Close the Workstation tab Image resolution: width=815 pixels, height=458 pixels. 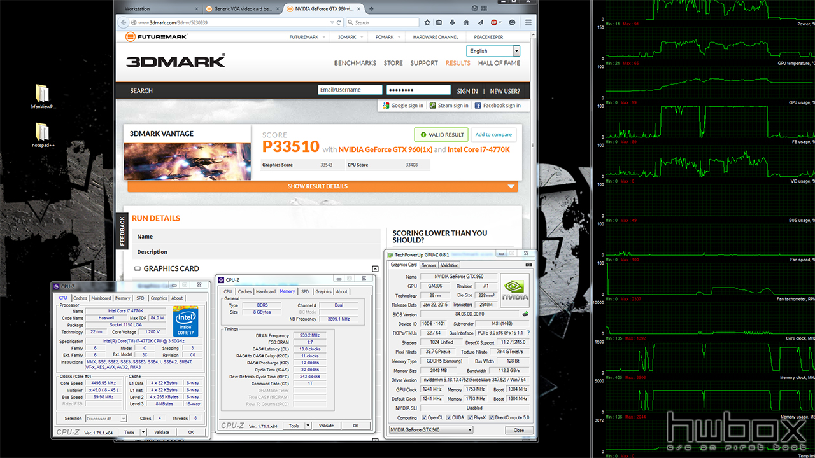[x=196, y=9]
